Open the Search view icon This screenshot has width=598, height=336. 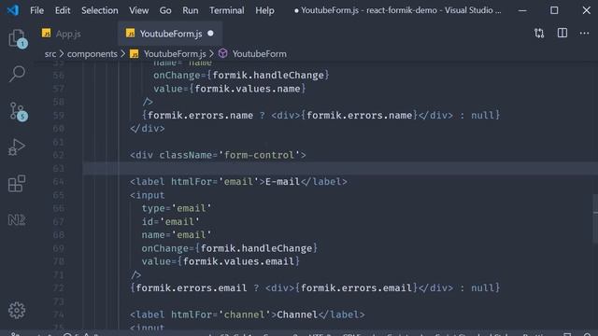(17, 74)
